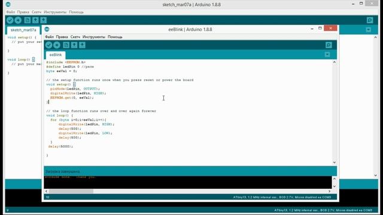This screenshot has height=215, width=383.
Task: Click the delay(5000) line
Action: 60,146
